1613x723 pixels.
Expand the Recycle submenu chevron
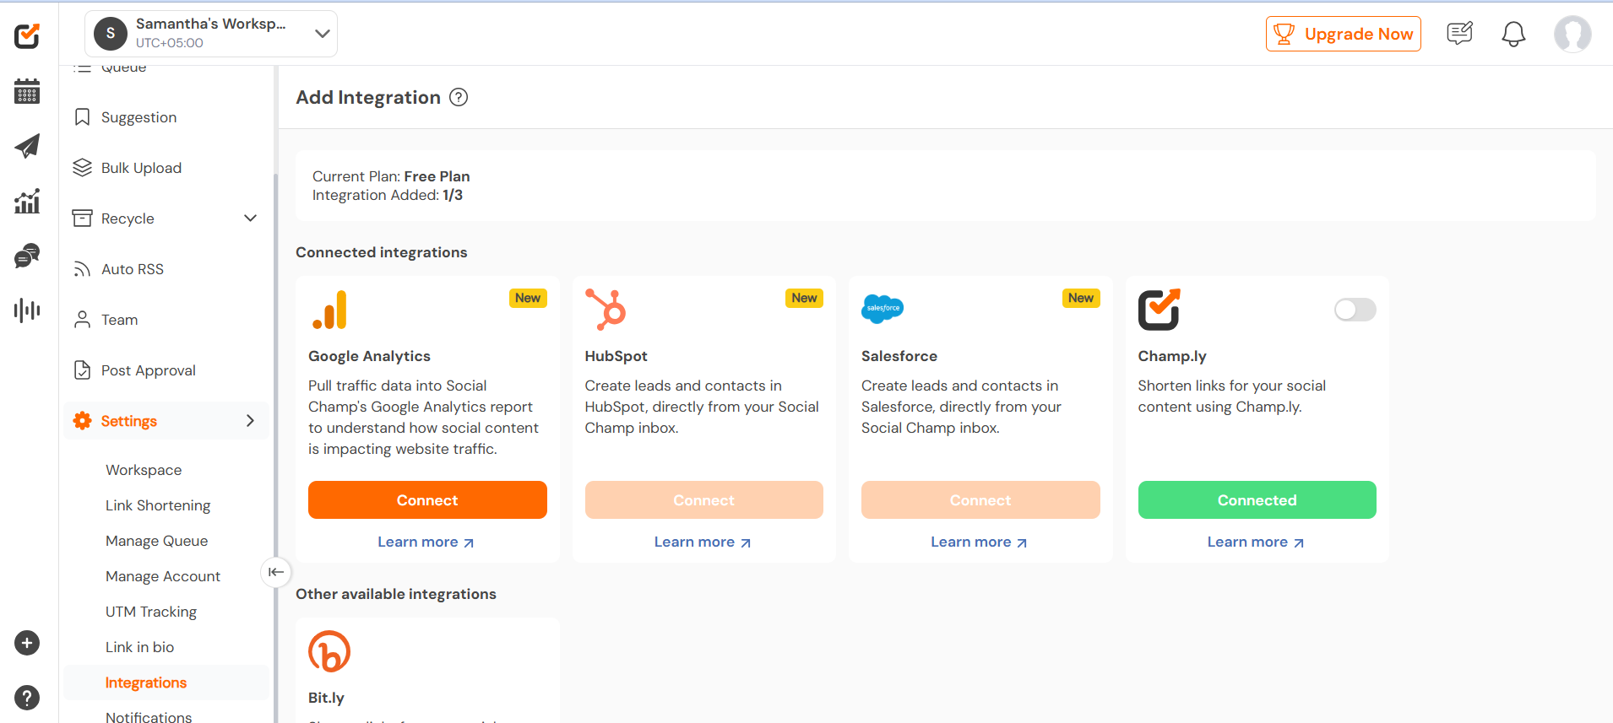250,219
